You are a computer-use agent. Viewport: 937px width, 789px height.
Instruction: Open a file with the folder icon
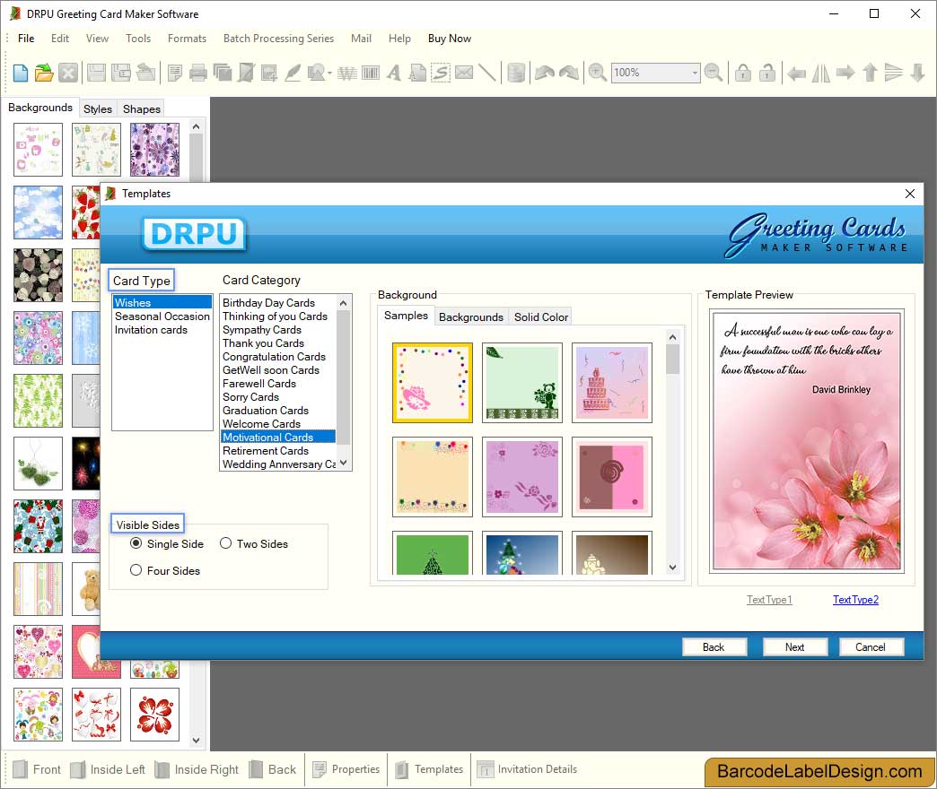[44, 73]
